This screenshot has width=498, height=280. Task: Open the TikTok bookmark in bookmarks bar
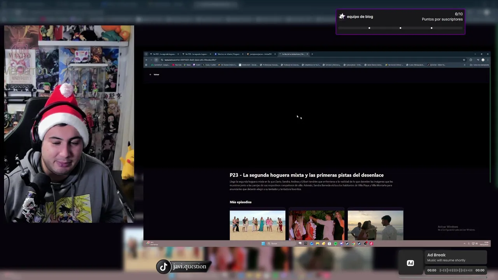pos(436,65)
